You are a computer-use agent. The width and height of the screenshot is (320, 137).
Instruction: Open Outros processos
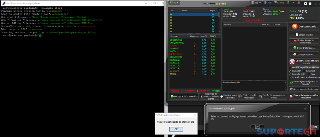tap(304, 55)
